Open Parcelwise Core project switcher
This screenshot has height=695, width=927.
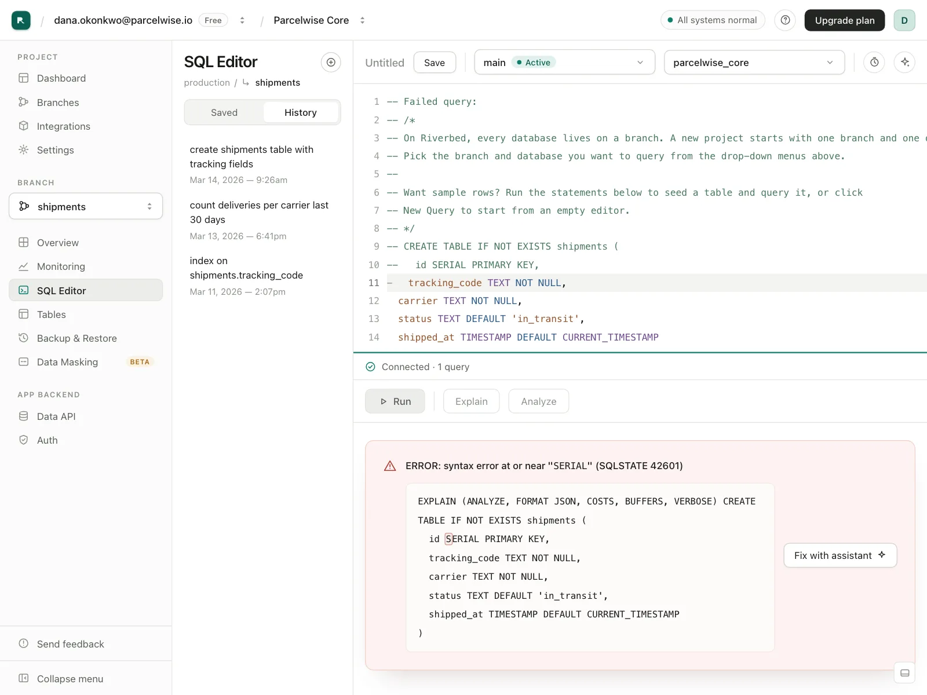point(363,20)
